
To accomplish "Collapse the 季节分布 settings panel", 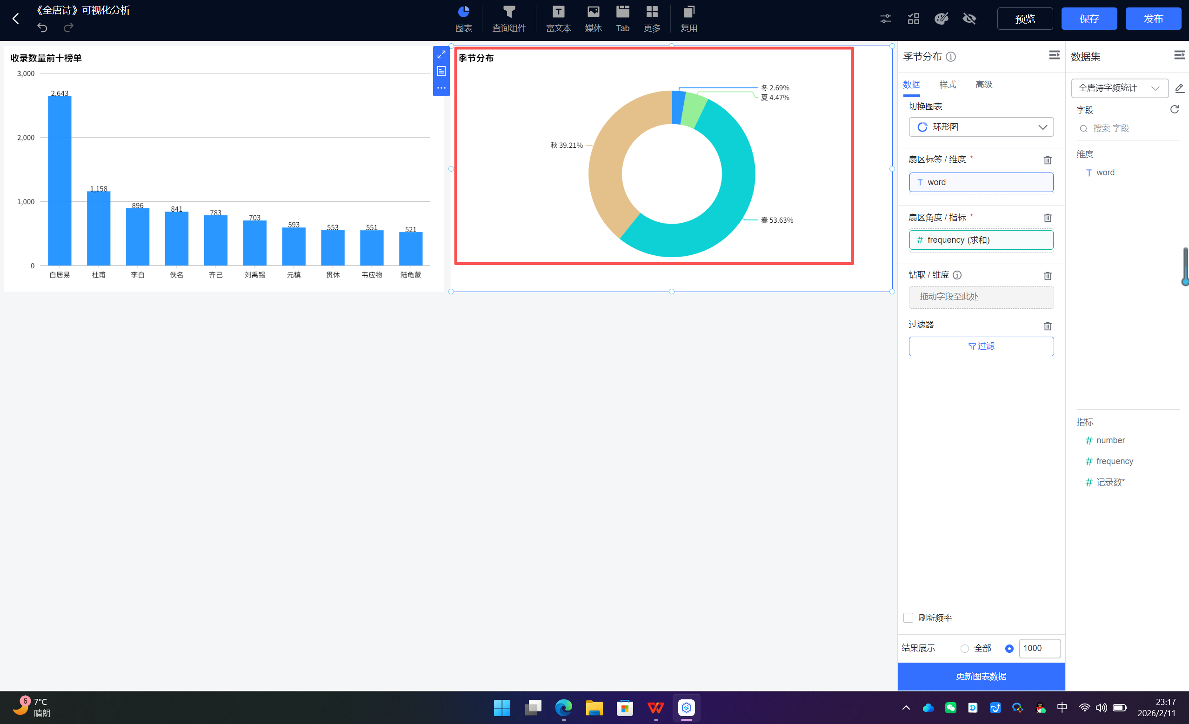I will coord(1054,55).
